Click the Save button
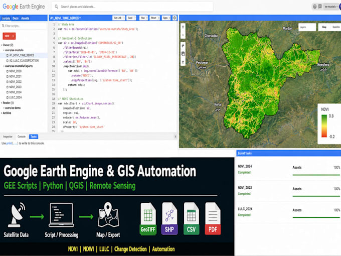Image resolution: width=341 pixels, height=256 pixels. coord(130,18)
